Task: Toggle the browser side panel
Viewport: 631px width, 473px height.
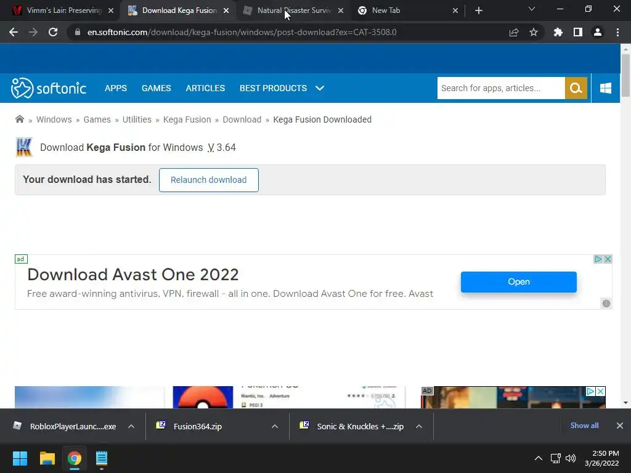Action: click(x=578, y=32)
